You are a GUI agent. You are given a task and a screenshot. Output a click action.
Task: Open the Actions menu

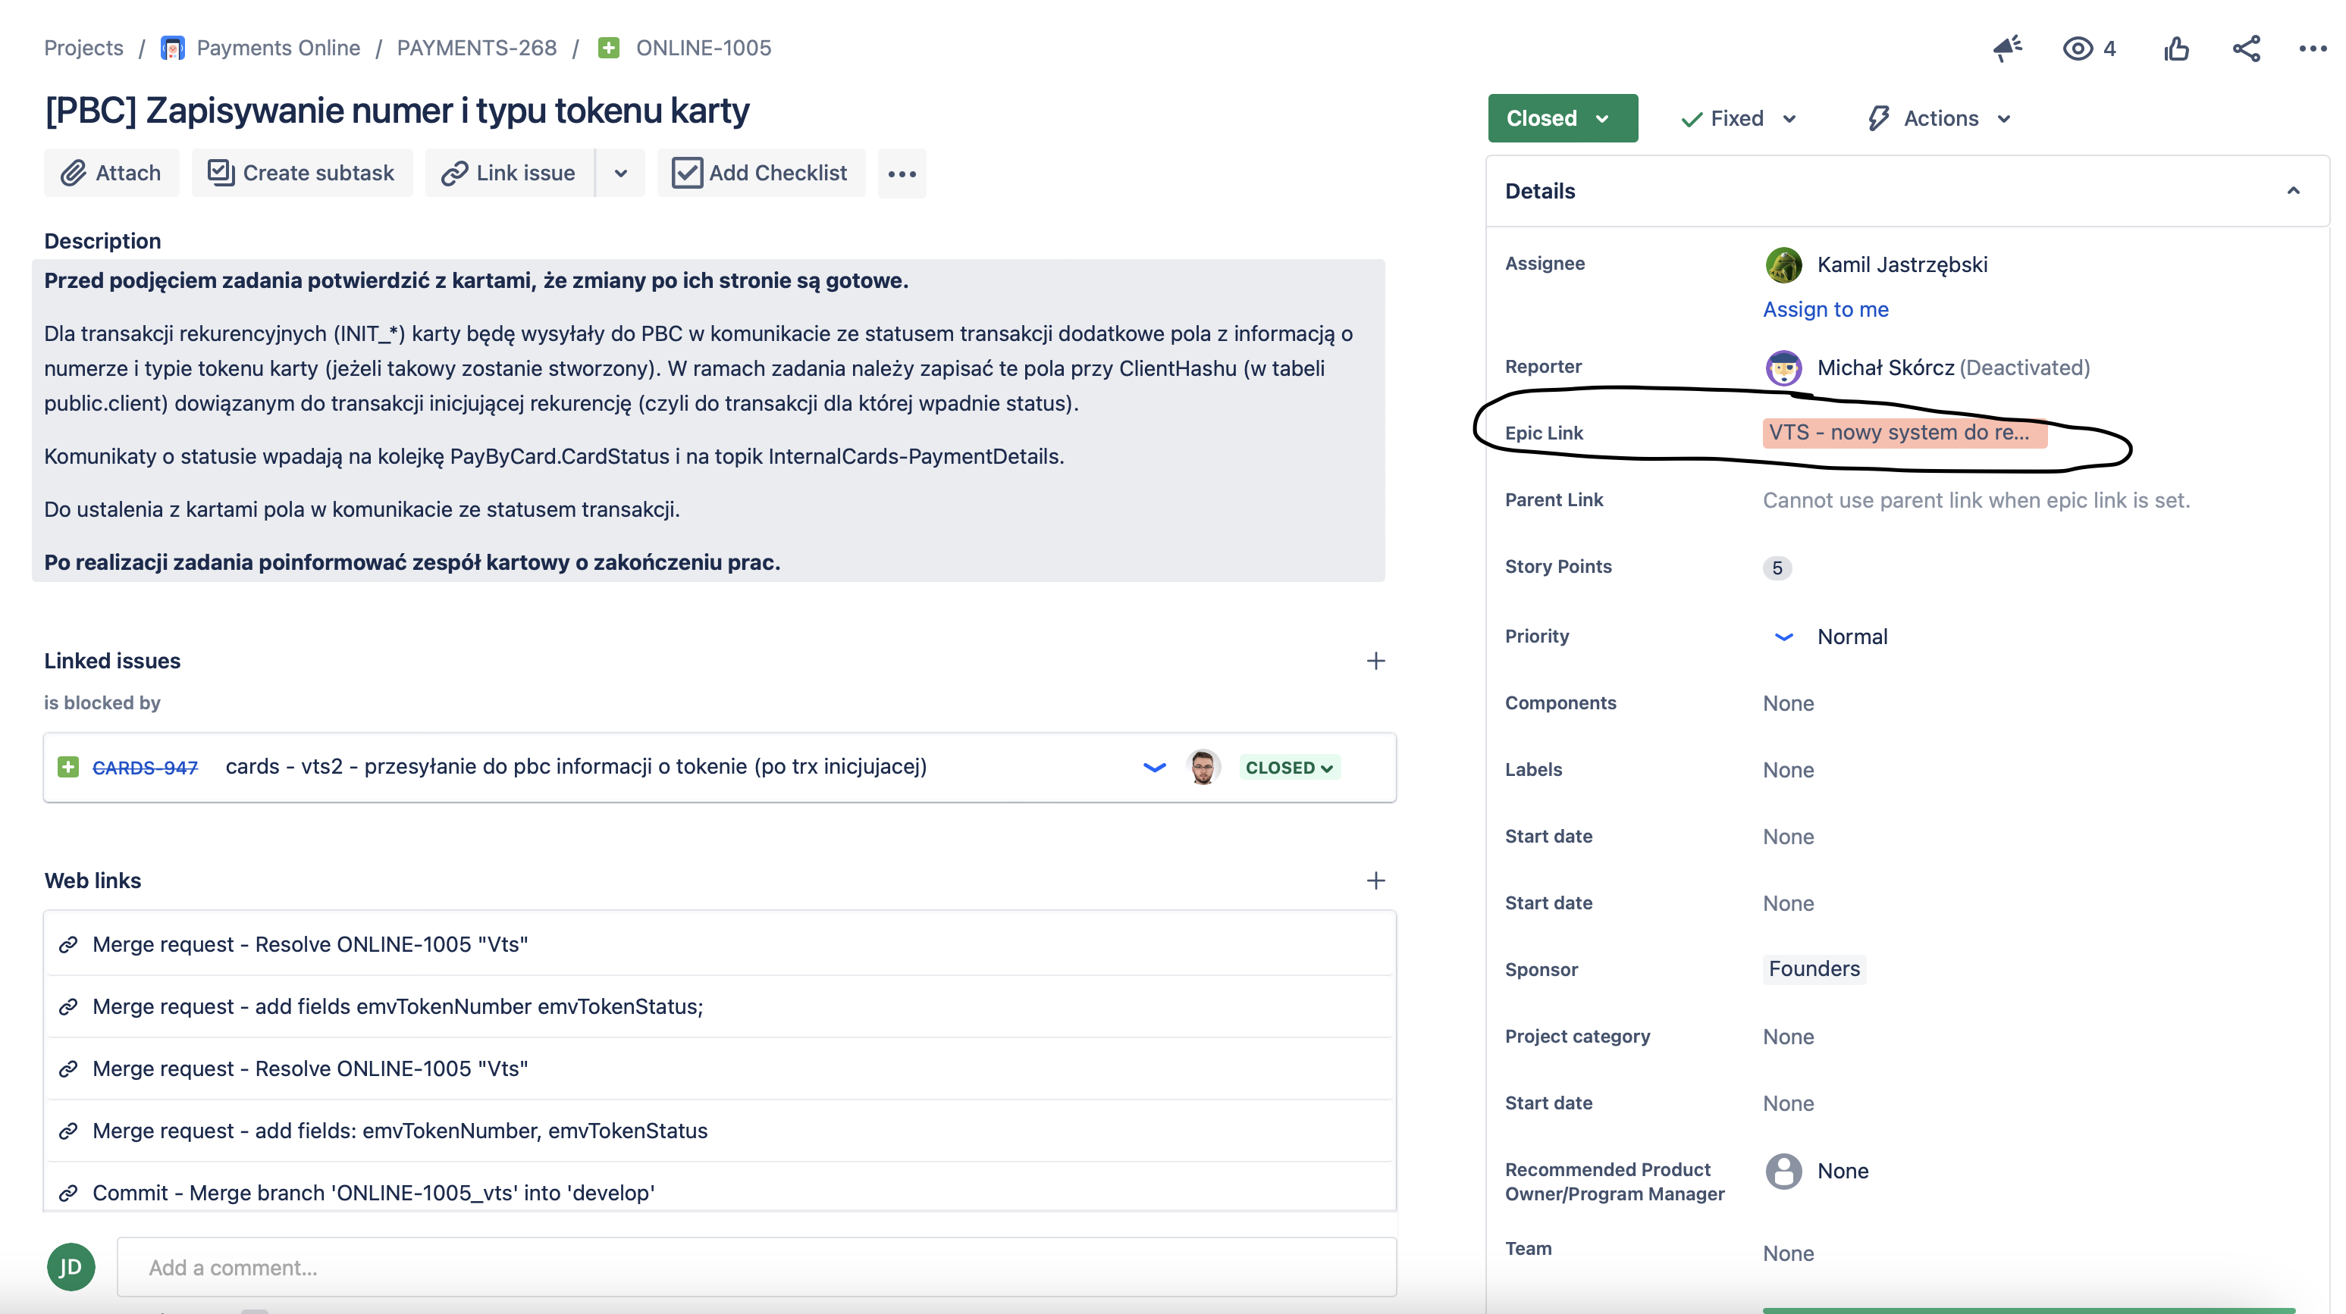[1940, 118]
